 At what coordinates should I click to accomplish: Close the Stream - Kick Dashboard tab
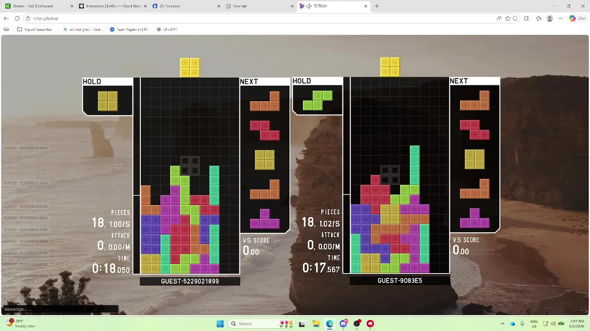(x=71, y=6)
